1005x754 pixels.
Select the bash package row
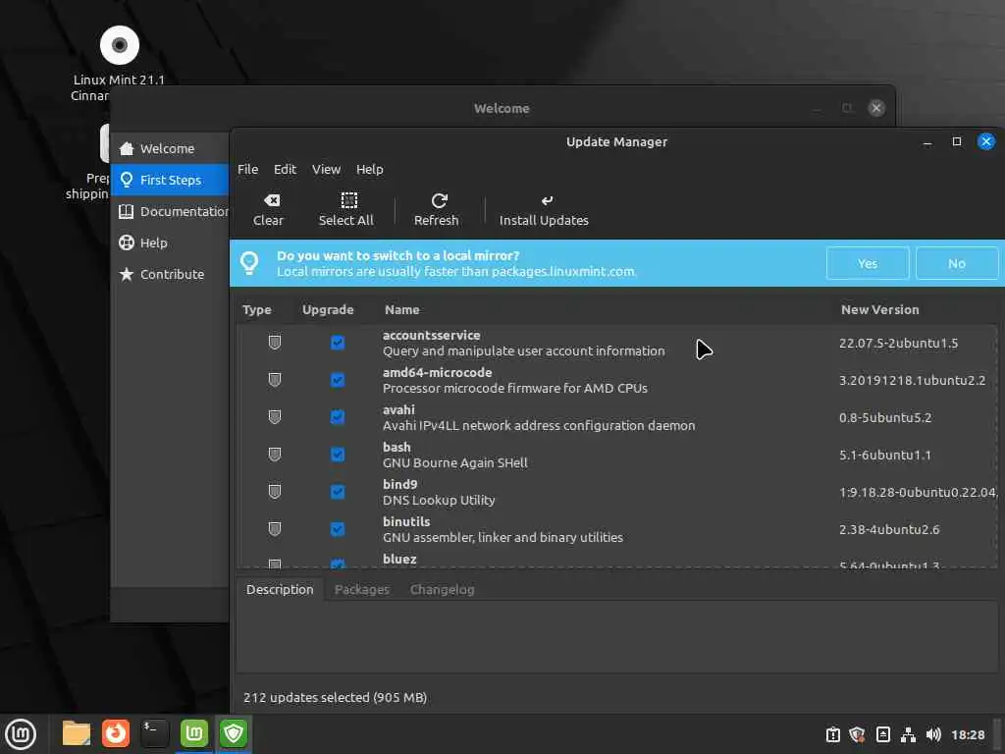[617, 455]
